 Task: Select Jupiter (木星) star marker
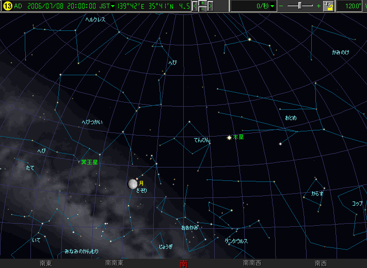point(229,137)
